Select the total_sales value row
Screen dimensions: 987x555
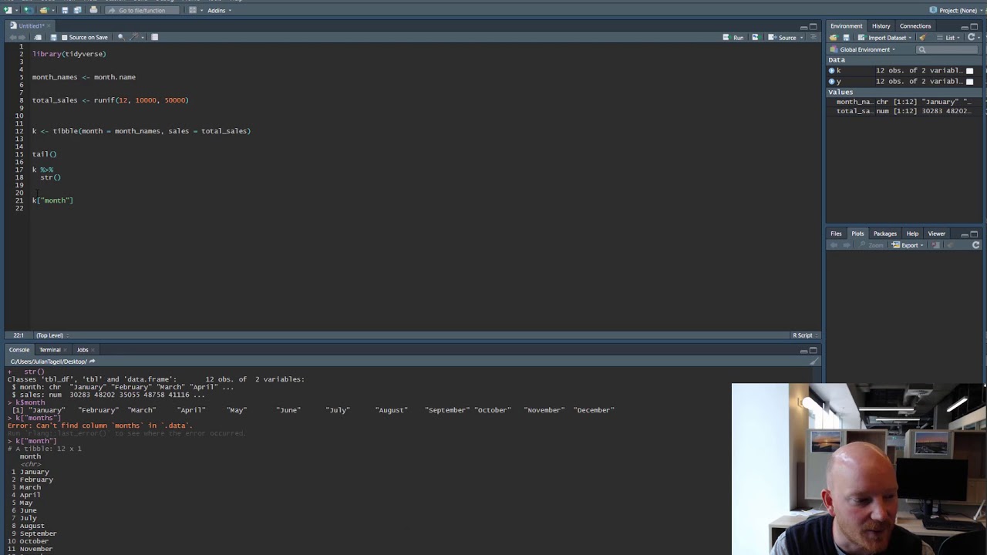click(904, 111)
